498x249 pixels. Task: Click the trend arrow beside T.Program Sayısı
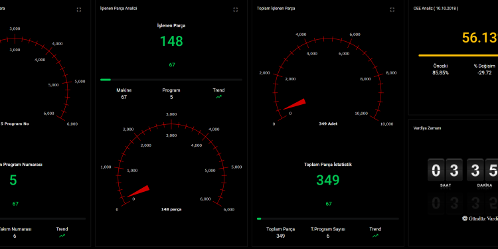click(x=375, y=236)
